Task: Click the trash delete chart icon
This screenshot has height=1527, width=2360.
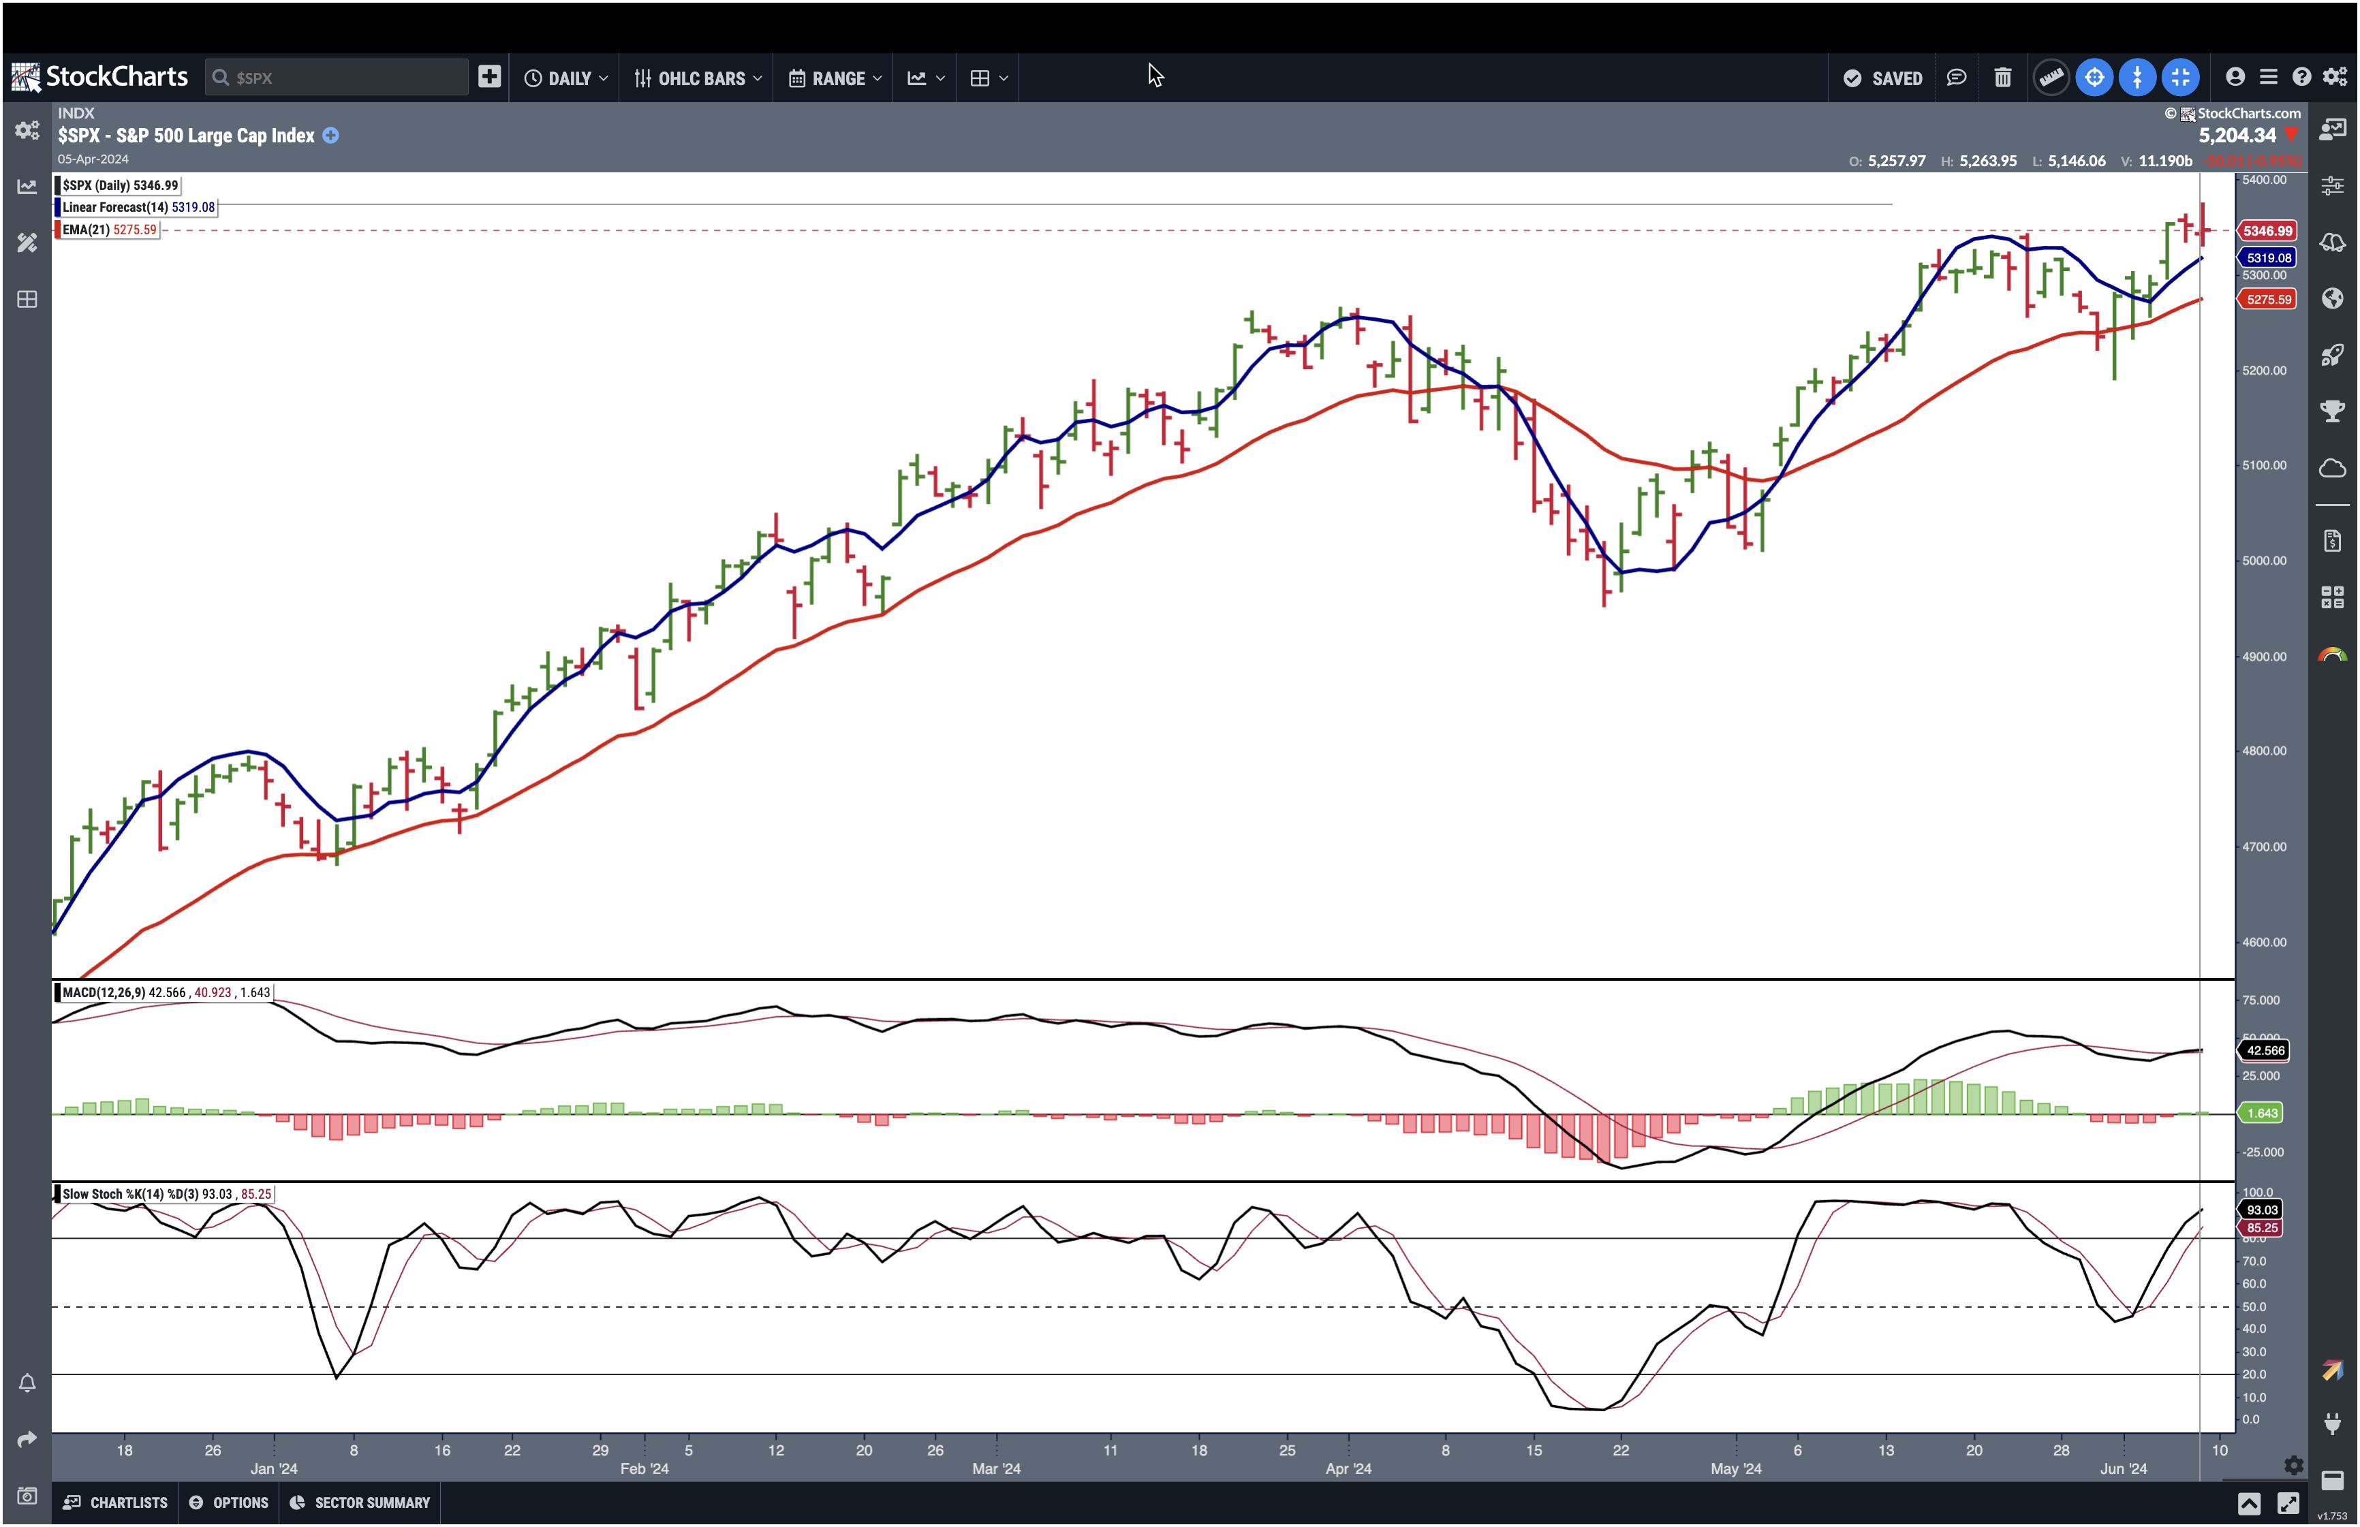Action: click(2002, 78)
